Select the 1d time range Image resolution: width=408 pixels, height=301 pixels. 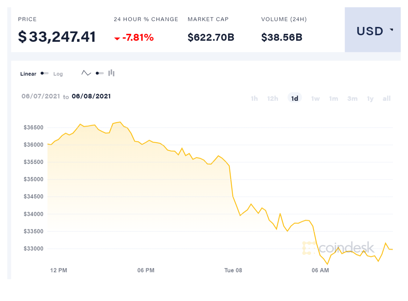click(295, 99)
